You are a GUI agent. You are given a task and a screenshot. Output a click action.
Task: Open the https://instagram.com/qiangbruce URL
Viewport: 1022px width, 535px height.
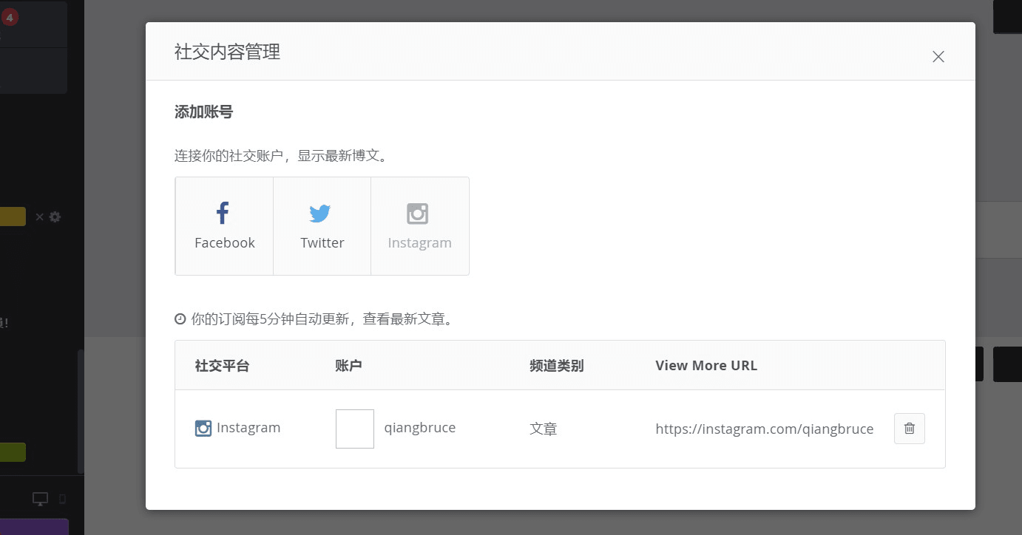point(764,429)
